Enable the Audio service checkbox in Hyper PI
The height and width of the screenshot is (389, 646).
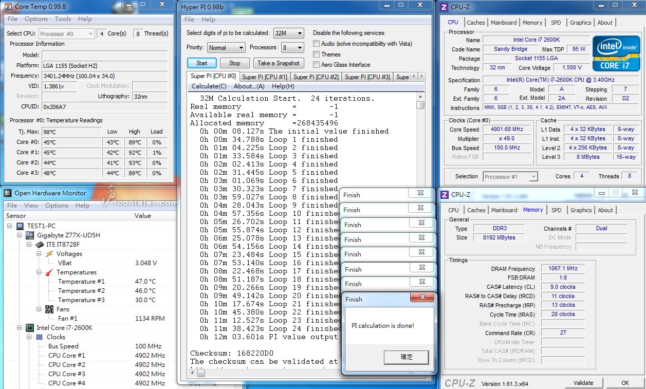[317, 44]
